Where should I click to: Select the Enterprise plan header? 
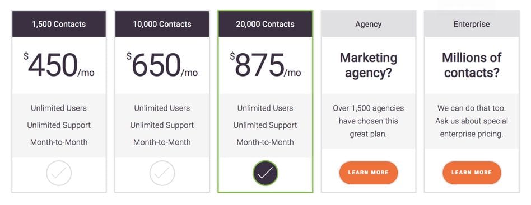point(472,24)
